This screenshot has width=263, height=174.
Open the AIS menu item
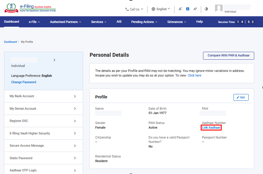pos(119,22)
